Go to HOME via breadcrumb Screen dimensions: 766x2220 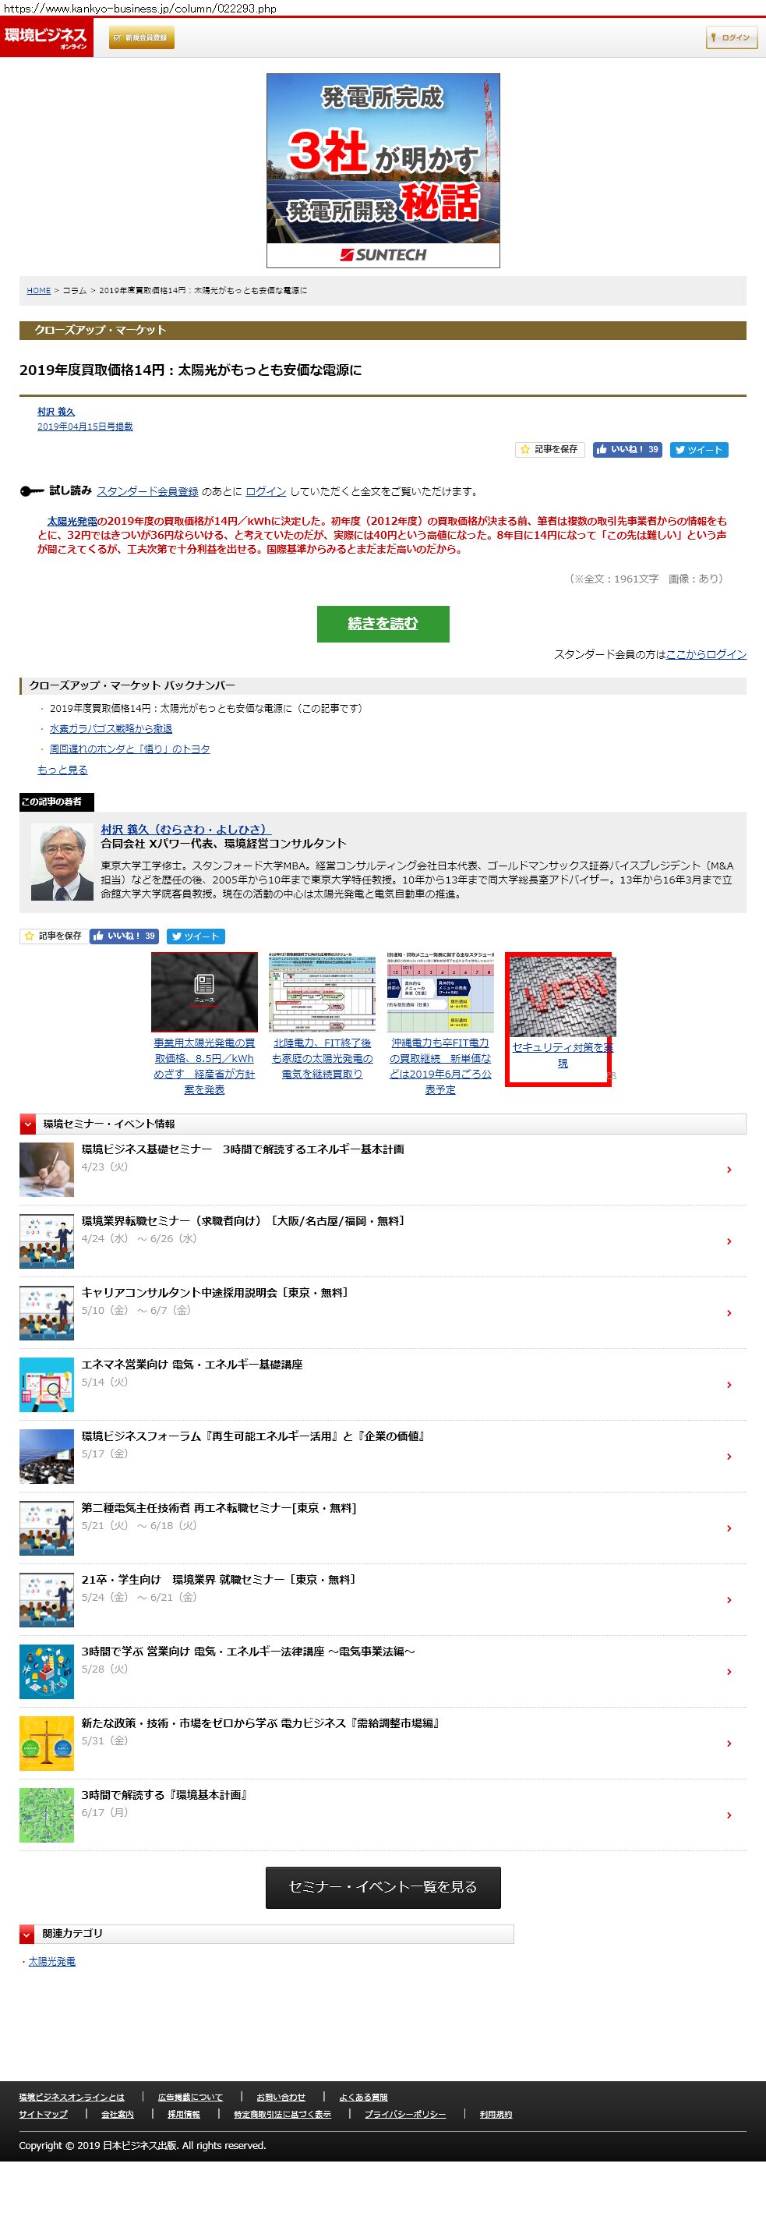click(39, 290)
